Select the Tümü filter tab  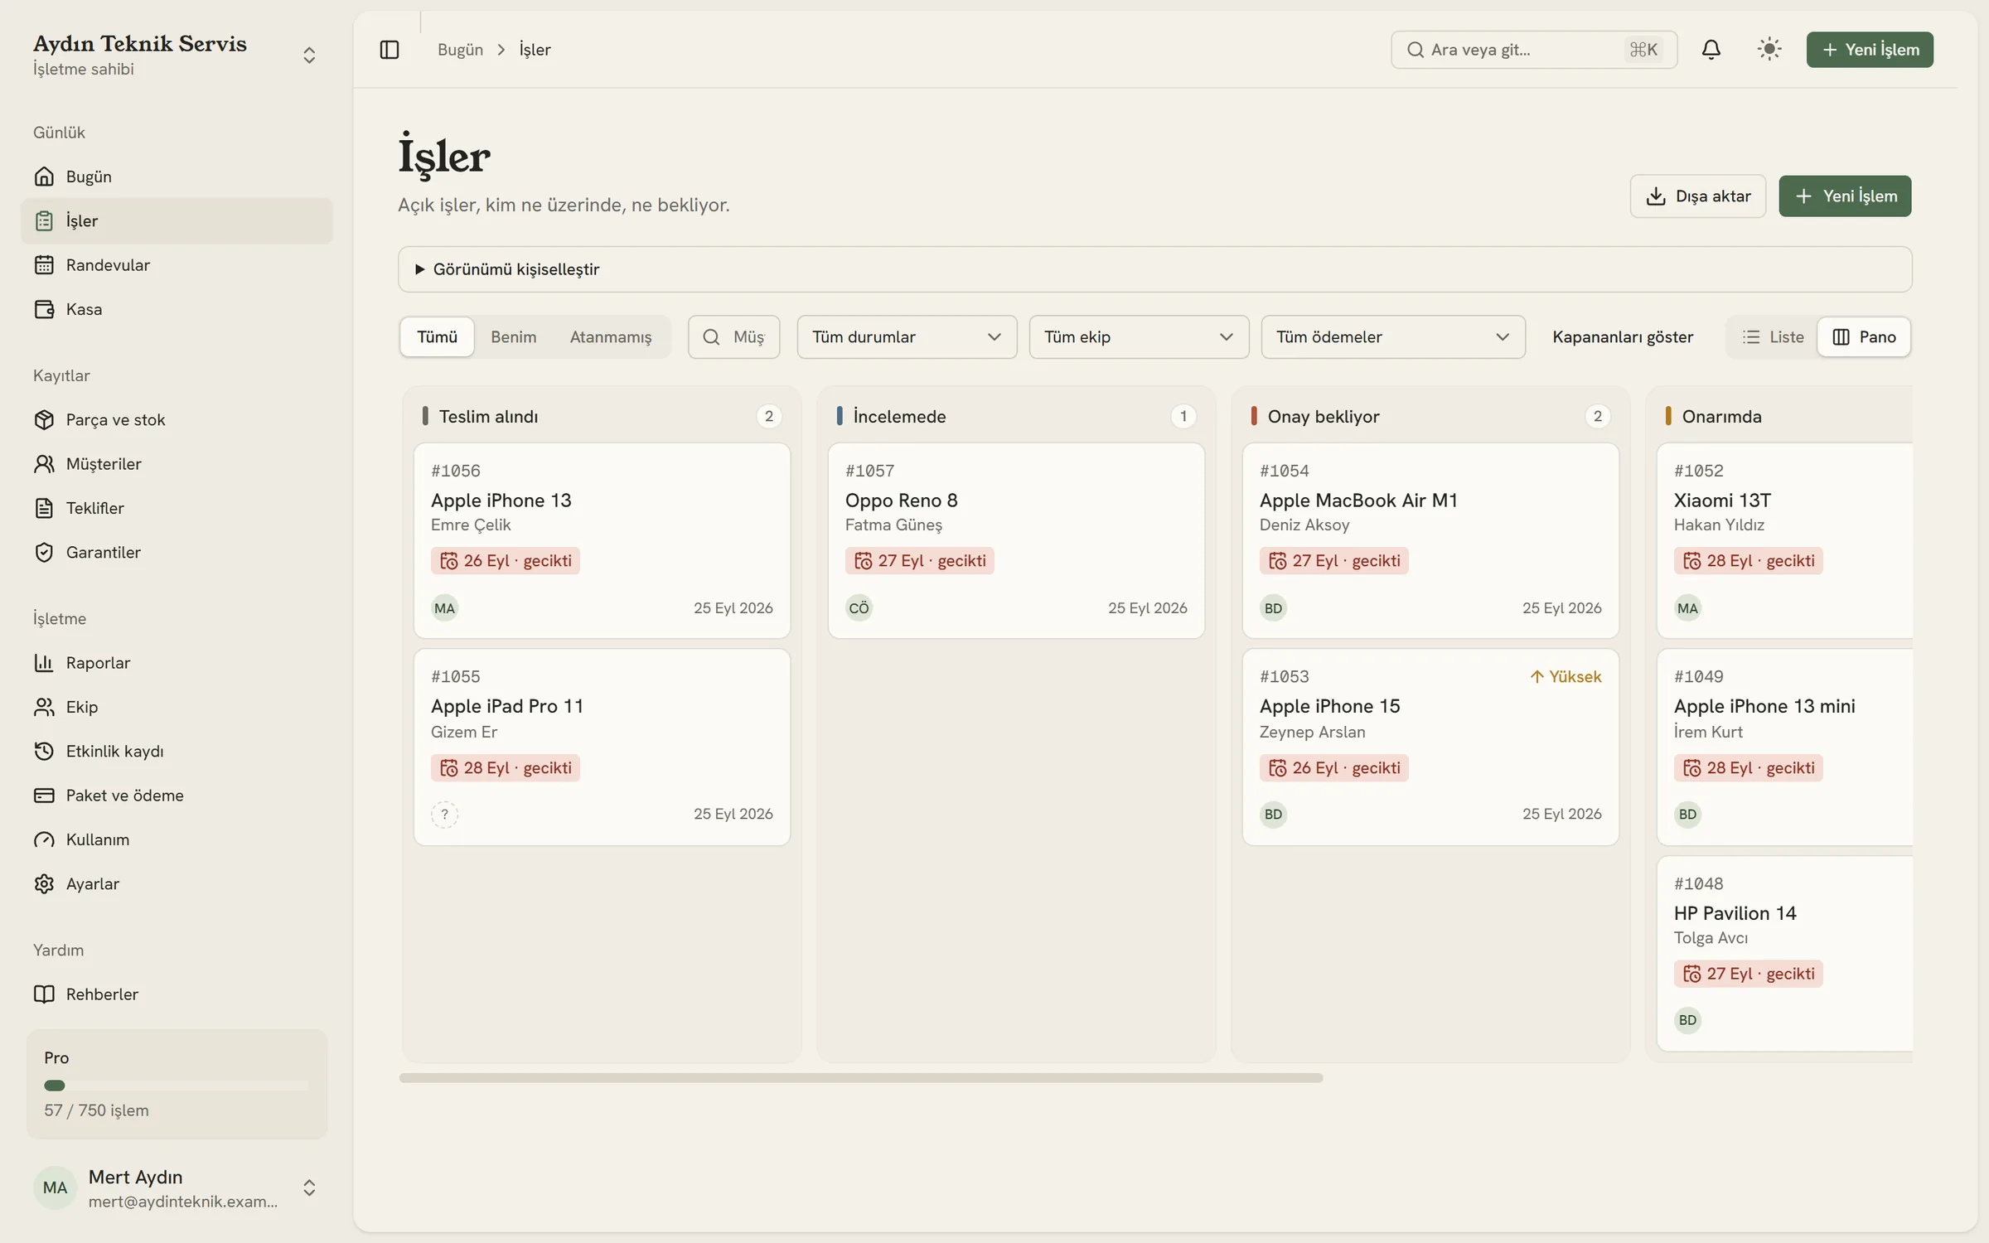click(x=437, y=337)
